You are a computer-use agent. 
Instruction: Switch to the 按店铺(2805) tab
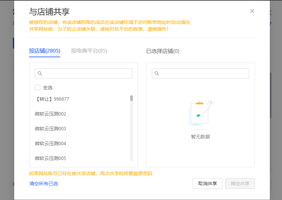click(x=44, y=51)
